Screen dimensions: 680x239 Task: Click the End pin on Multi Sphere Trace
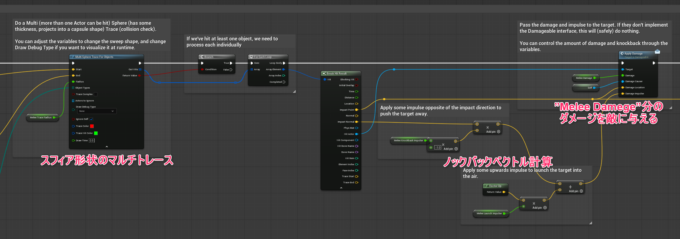point(73,75)
